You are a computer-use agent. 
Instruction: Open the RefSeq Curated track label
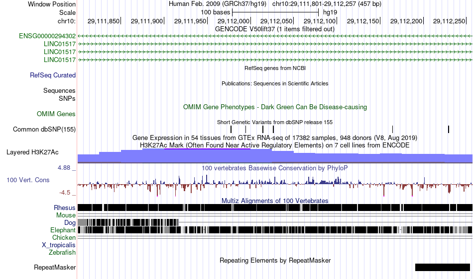(53, 75)
